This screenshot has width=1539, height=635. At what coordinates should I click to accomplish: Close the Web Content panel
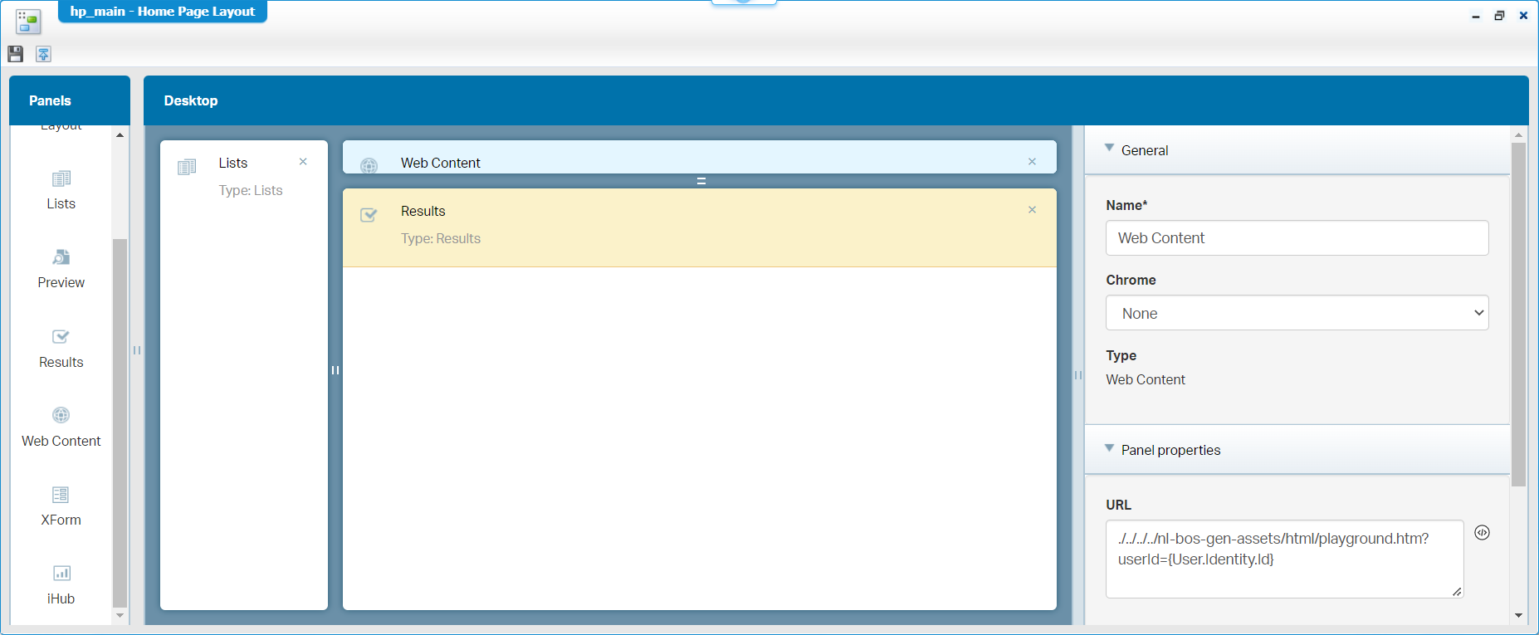tap(1032, 162)
